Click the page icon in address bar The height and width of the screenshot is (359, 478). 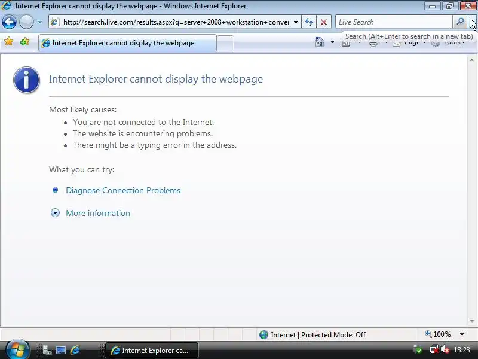55,22
